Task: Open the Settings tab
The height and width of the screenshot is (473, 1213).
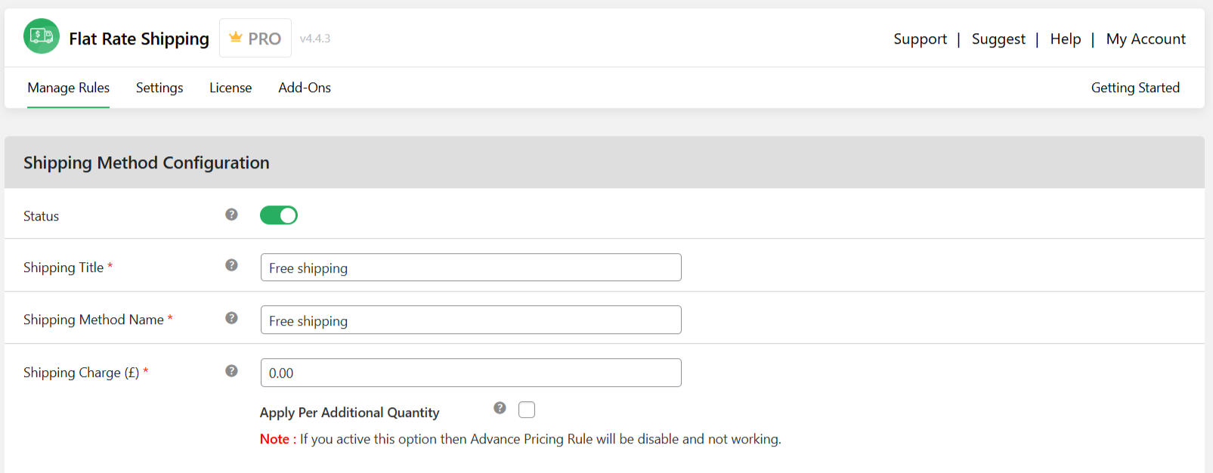Action: pyautogui.click(x=159, y=88)
